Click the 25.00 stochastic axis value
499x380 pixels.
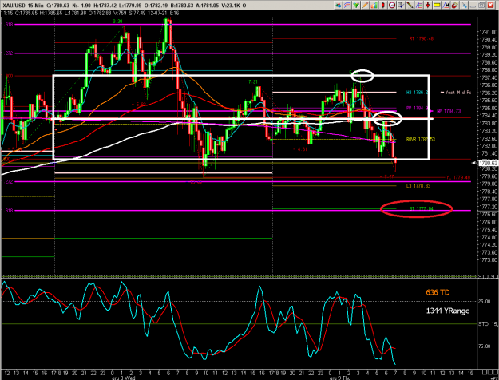(485, 301)
